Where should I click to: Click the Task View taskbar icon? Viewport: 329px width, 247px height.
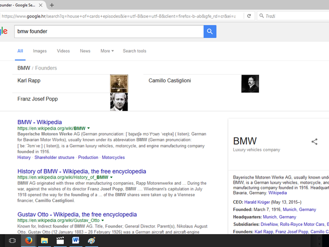12,240
